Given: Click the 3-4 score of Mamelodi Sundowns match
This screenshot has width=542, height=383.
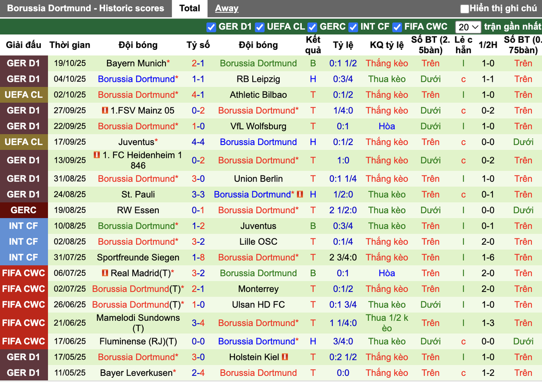Looking at the screenshot, I should point(198,323).
